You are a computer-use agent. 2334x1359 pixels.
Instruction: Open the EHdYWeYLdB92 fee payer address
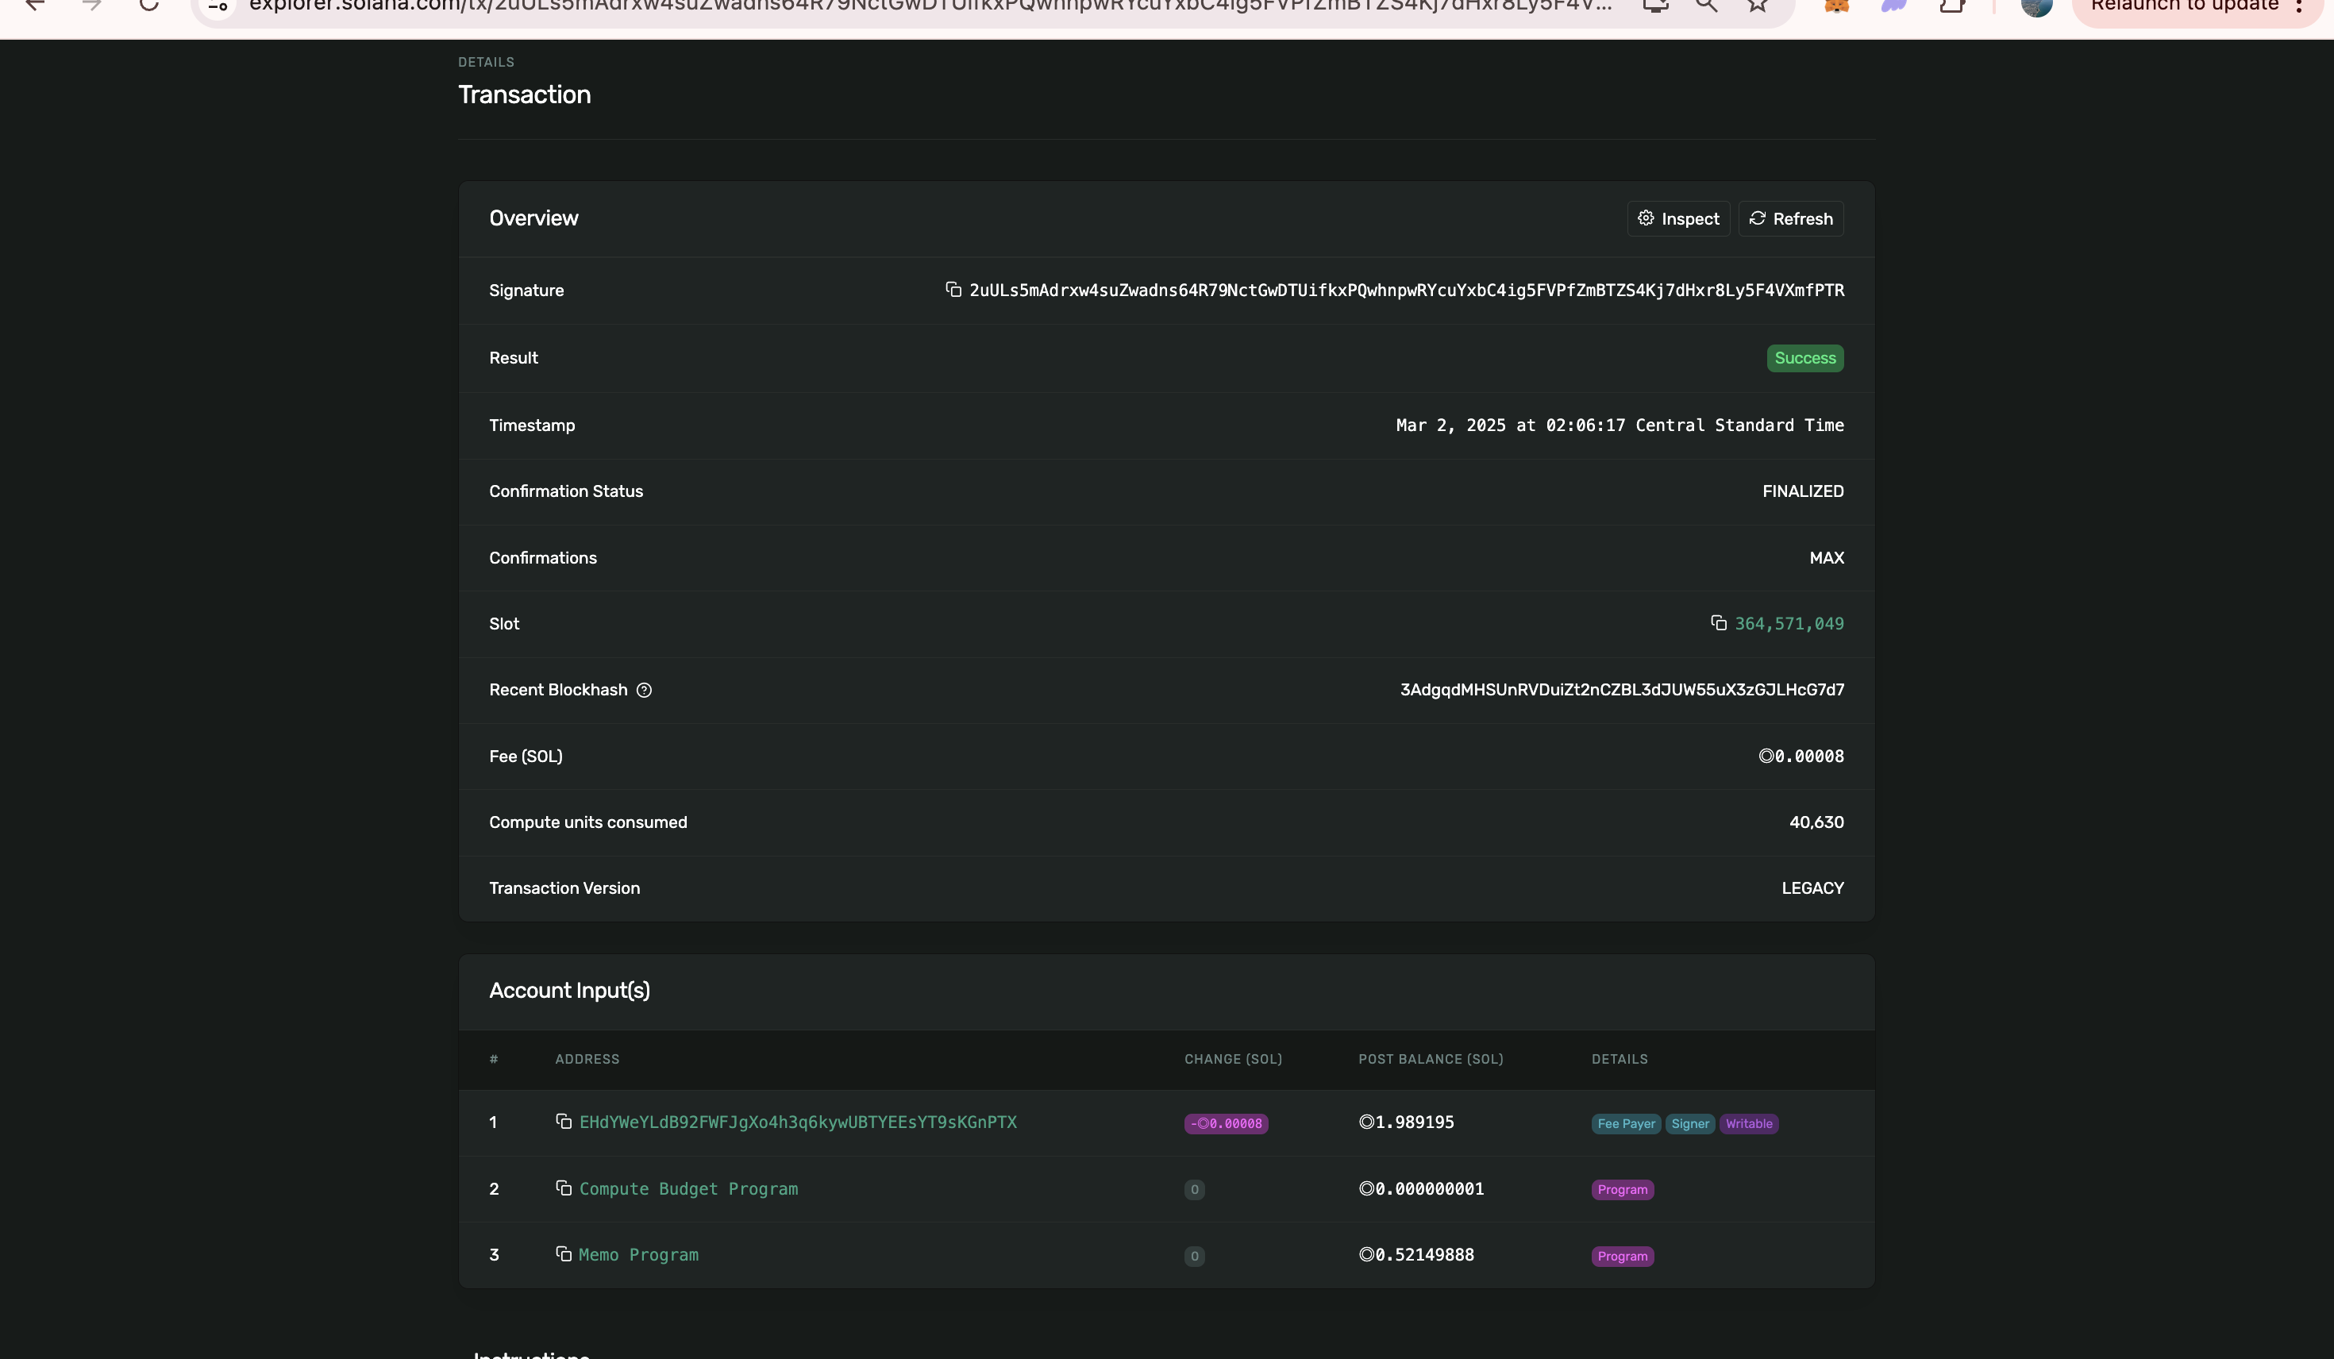pyautogui.click(x=797, y=1122)
